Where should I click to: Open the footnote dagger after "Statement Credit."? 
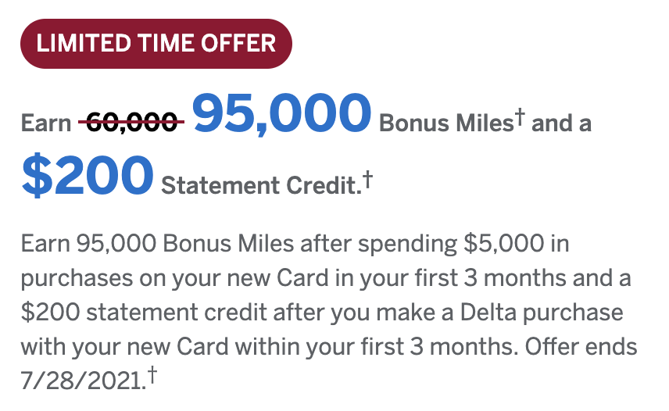pos(367,182)
